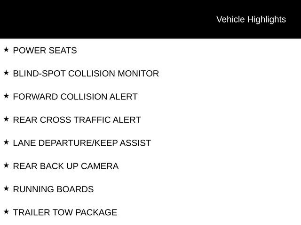301x225 pixels.
Task: Click the blank white area right of the list
Action: 235,131
